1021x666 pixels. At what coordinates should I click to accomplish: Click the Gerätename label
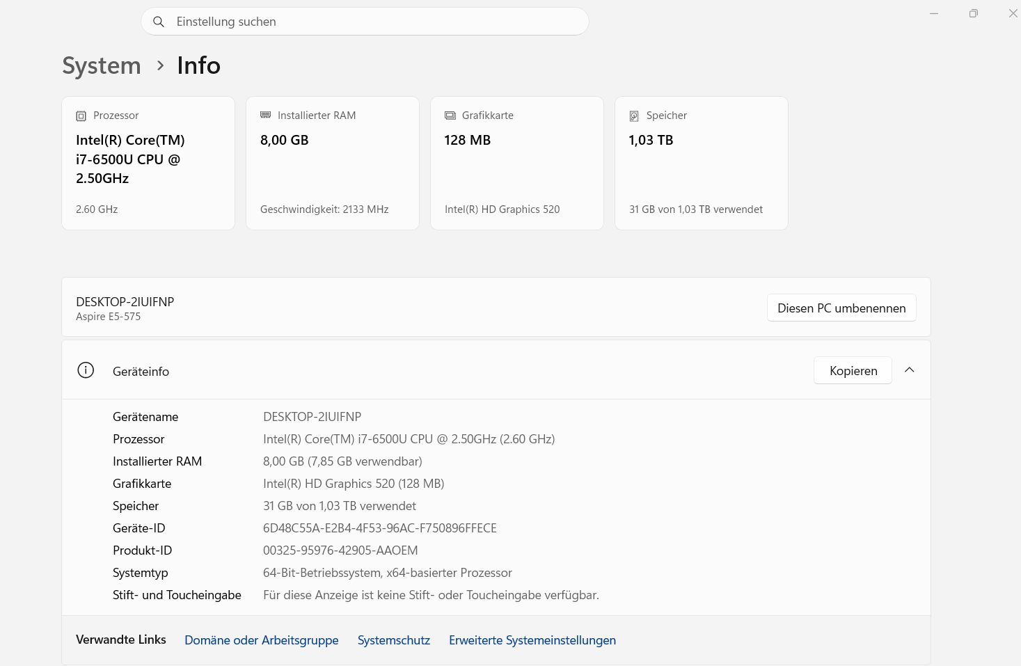(145, 417)
